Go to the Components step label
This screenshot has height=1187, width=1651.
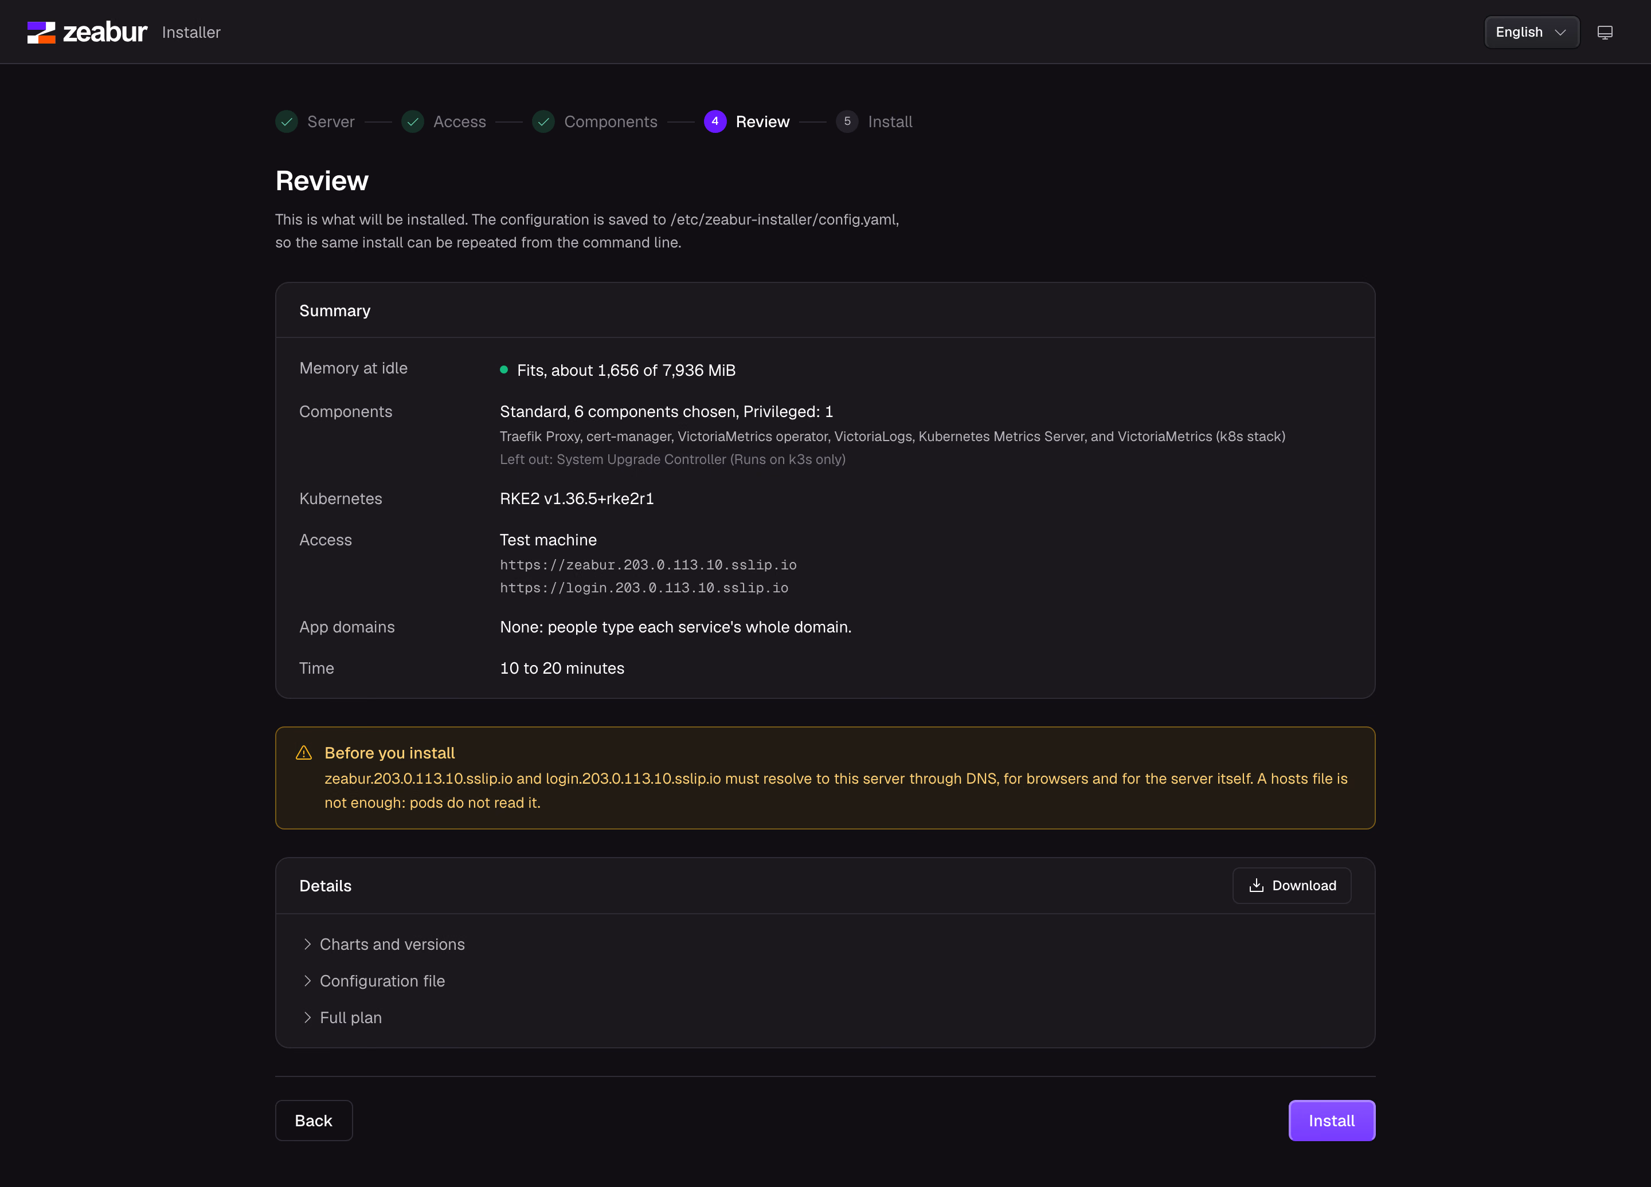(611, 121)
